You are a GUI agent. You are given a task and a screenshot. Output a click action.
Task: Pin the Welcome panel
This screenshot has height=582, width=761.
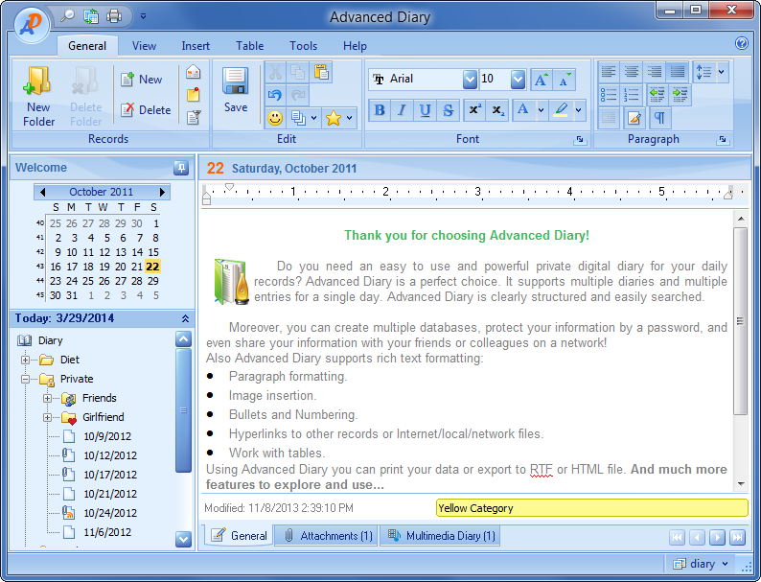pyautogui.click(x=181, y=168)
